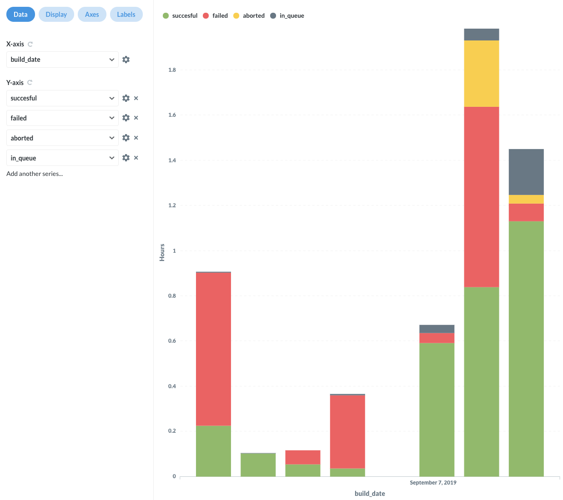This screenshot has height=500, width=563.
Task: Remove the failed series
Action: 136,118
